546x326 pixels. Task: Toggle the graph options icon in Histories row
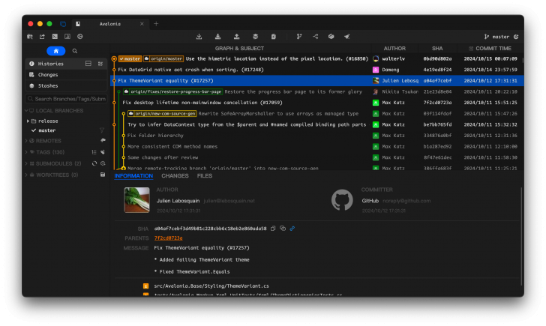pos(100,64)
